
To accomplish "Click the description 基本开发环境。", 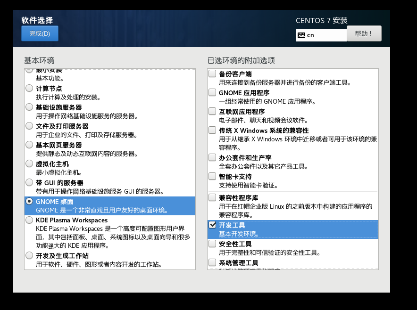I will coord(239,234).
